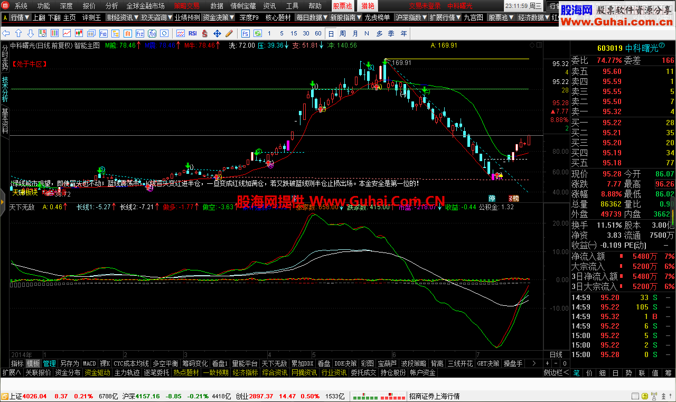Open the orange 自 self-select icon
Image resolution: width=676 pixels, height=402 pixels.
[127, 33]
